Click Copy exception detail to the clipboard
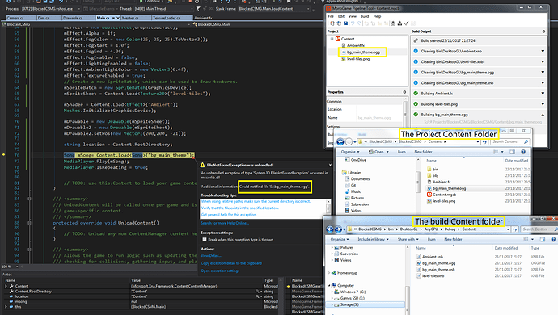Viewport: 558px width, 315px height. tap(231, 263)
